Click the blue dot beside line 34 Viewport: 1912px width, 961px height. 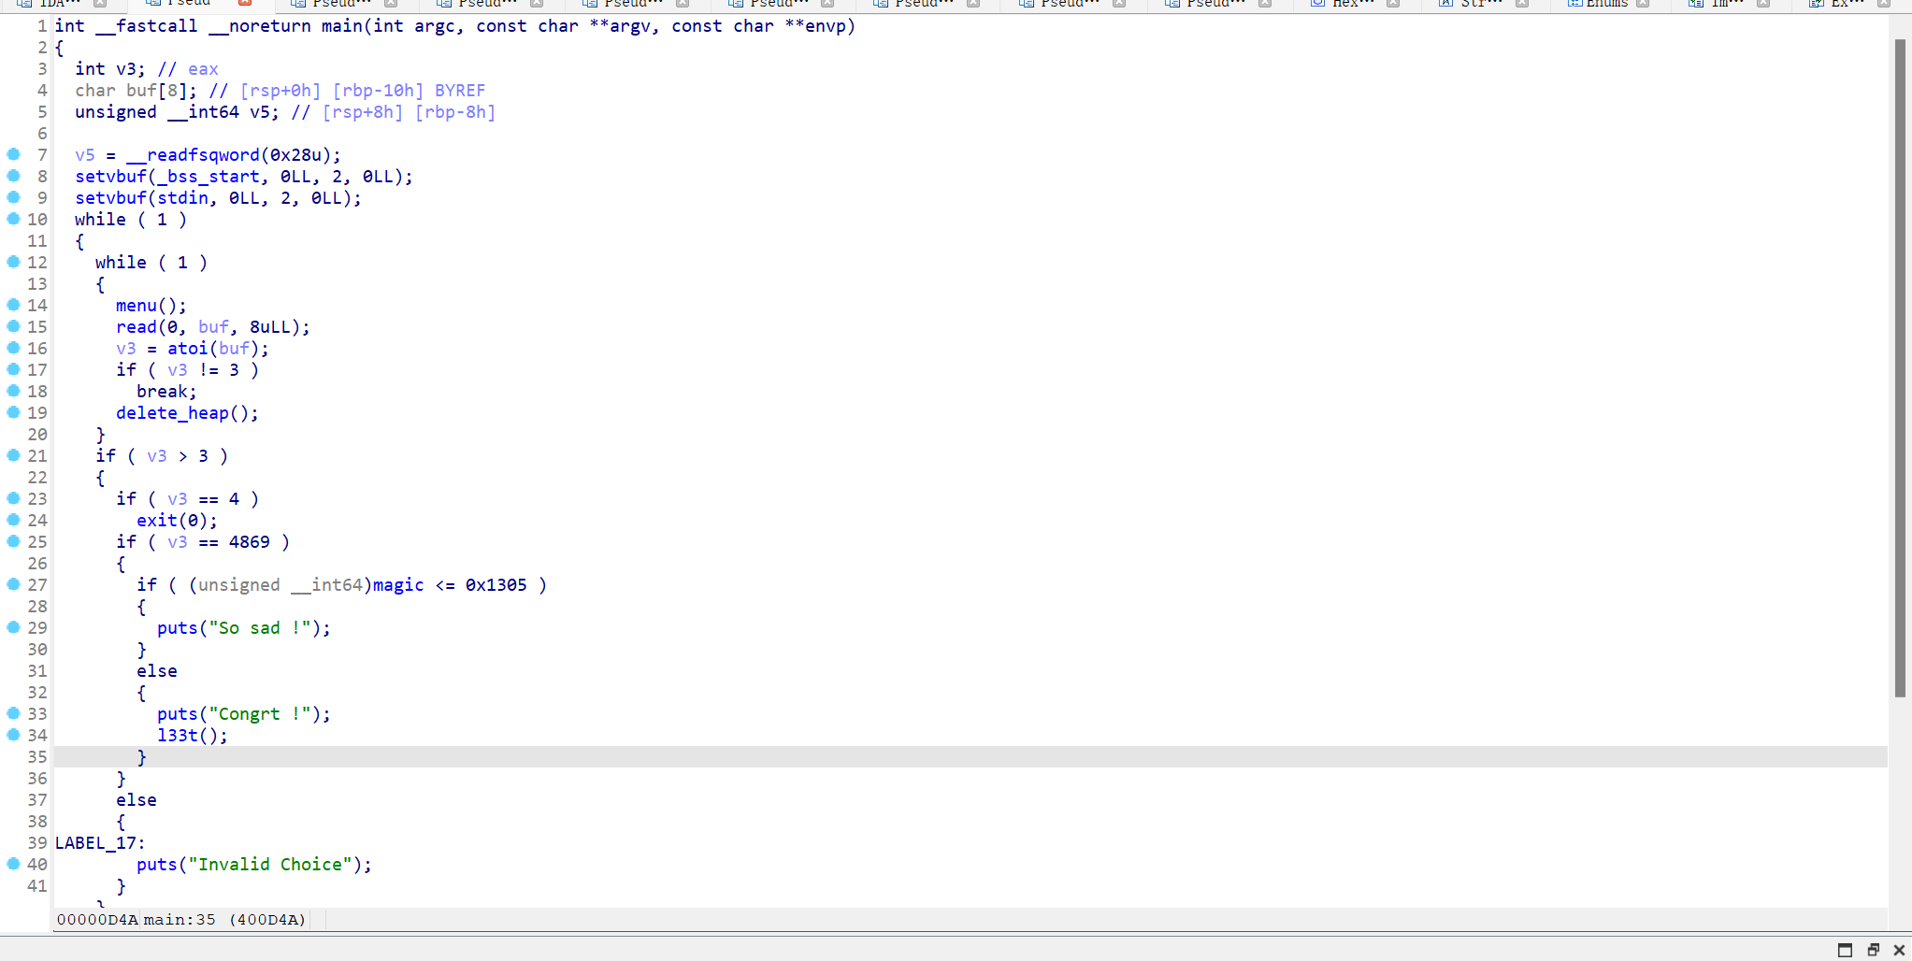(13, 735)
